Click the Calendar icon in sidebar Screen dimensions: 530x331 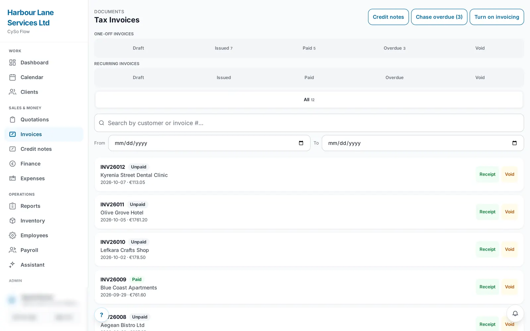13,77
